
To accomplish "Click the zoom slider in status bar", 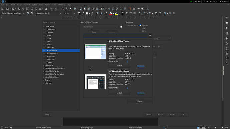I will click(215, 128).
